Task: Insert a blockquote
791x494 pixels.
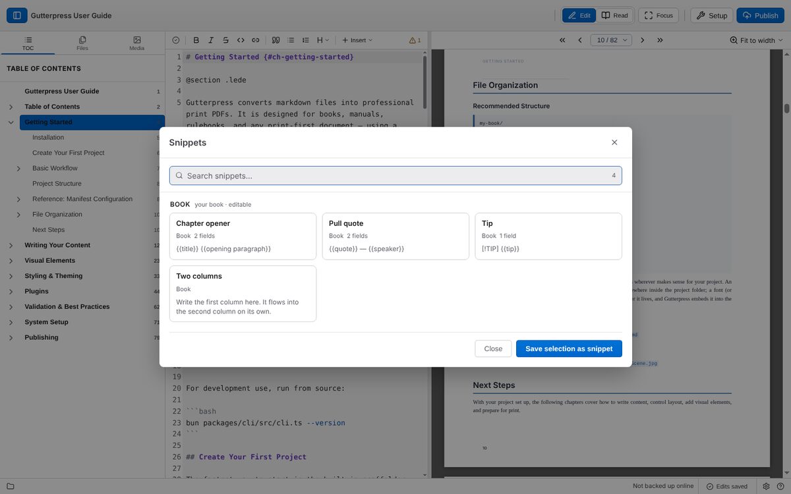Action: click(x=276, y=40)
